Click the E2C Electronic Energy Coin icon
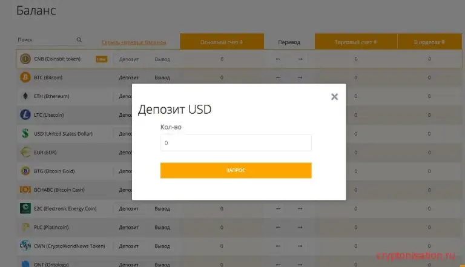The image size is (465, 267). (25, 208)
